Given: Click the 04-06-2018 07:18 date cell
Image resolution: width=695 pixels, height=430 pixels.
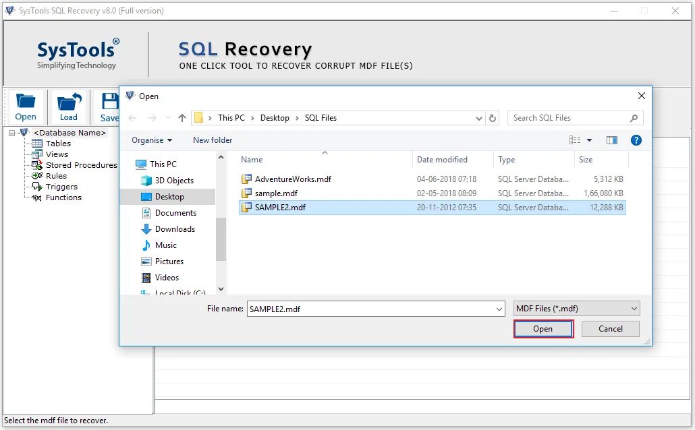Looking at the screenshot, I should click(446, 179).
